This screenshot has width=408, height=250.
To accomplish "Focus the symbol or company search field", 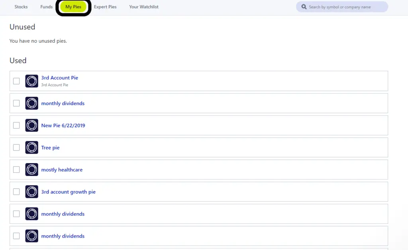I will click(x=342, y=7).
